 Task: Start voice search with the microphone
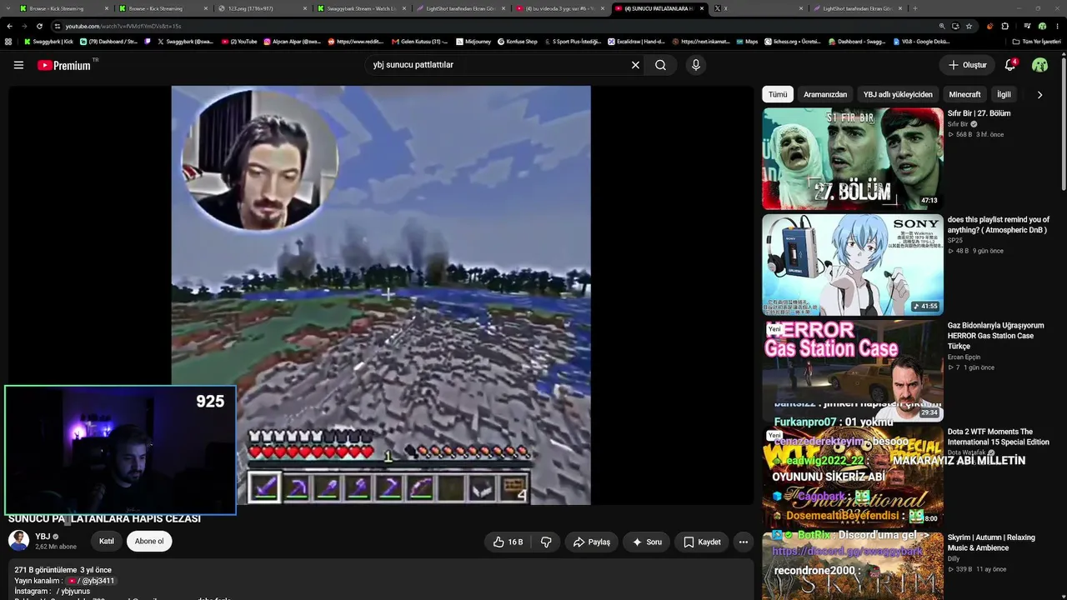pos(696,65)
